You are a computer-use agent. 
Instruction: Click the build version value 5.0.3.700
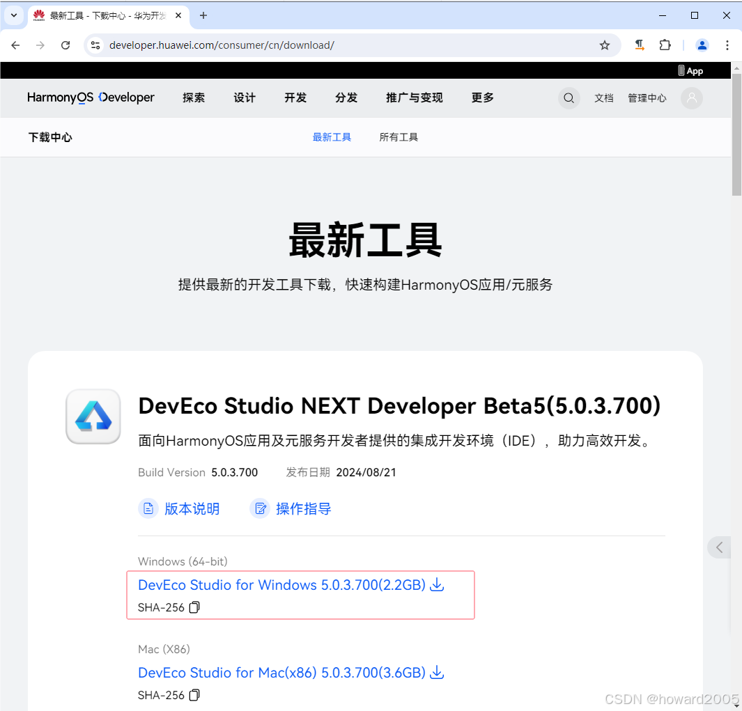(x=234, y=472)
